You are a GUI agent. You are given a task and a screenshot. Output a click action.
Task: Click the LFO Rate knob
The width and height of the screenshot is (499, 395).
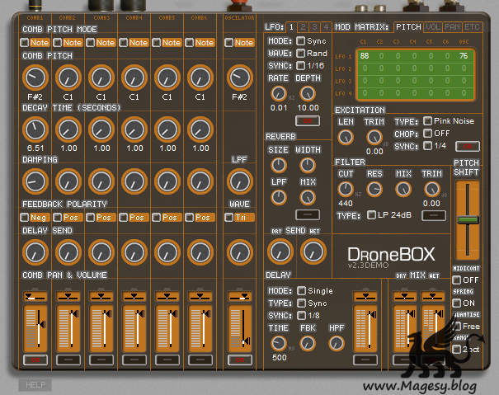[x=279, y=93]
